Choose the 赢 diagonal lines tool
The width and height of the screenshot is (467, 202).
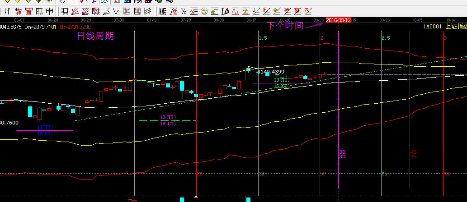[298, 11]
